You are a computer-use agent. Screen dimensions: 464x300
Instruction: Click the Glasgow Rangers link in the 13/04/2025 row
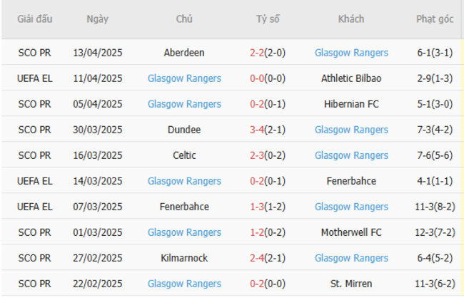coord(351,53)
